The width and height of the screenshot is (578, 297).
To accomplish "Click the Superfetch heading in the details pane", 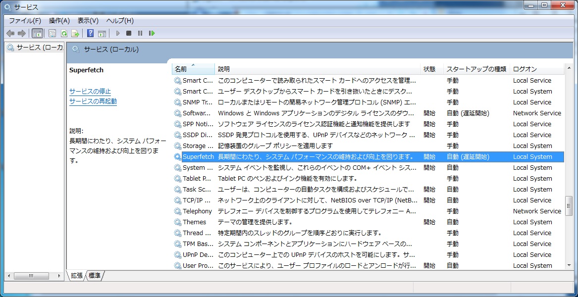I will click(86, 70).
